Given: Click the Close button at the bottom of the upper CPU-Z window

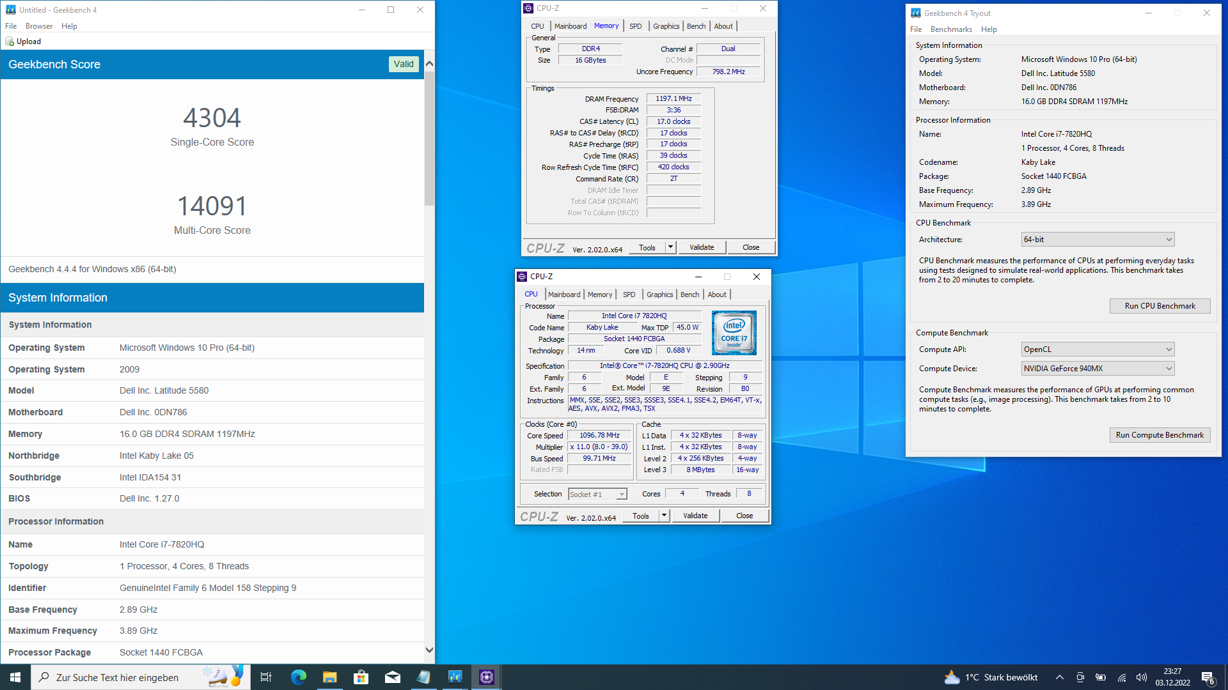Looking at the screenshot, I should [x=751, y=247].
